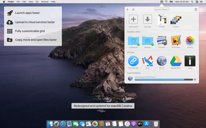Open the settings gear menu
Viewport: 206px width, 128px height.
(x=196, y=9)
